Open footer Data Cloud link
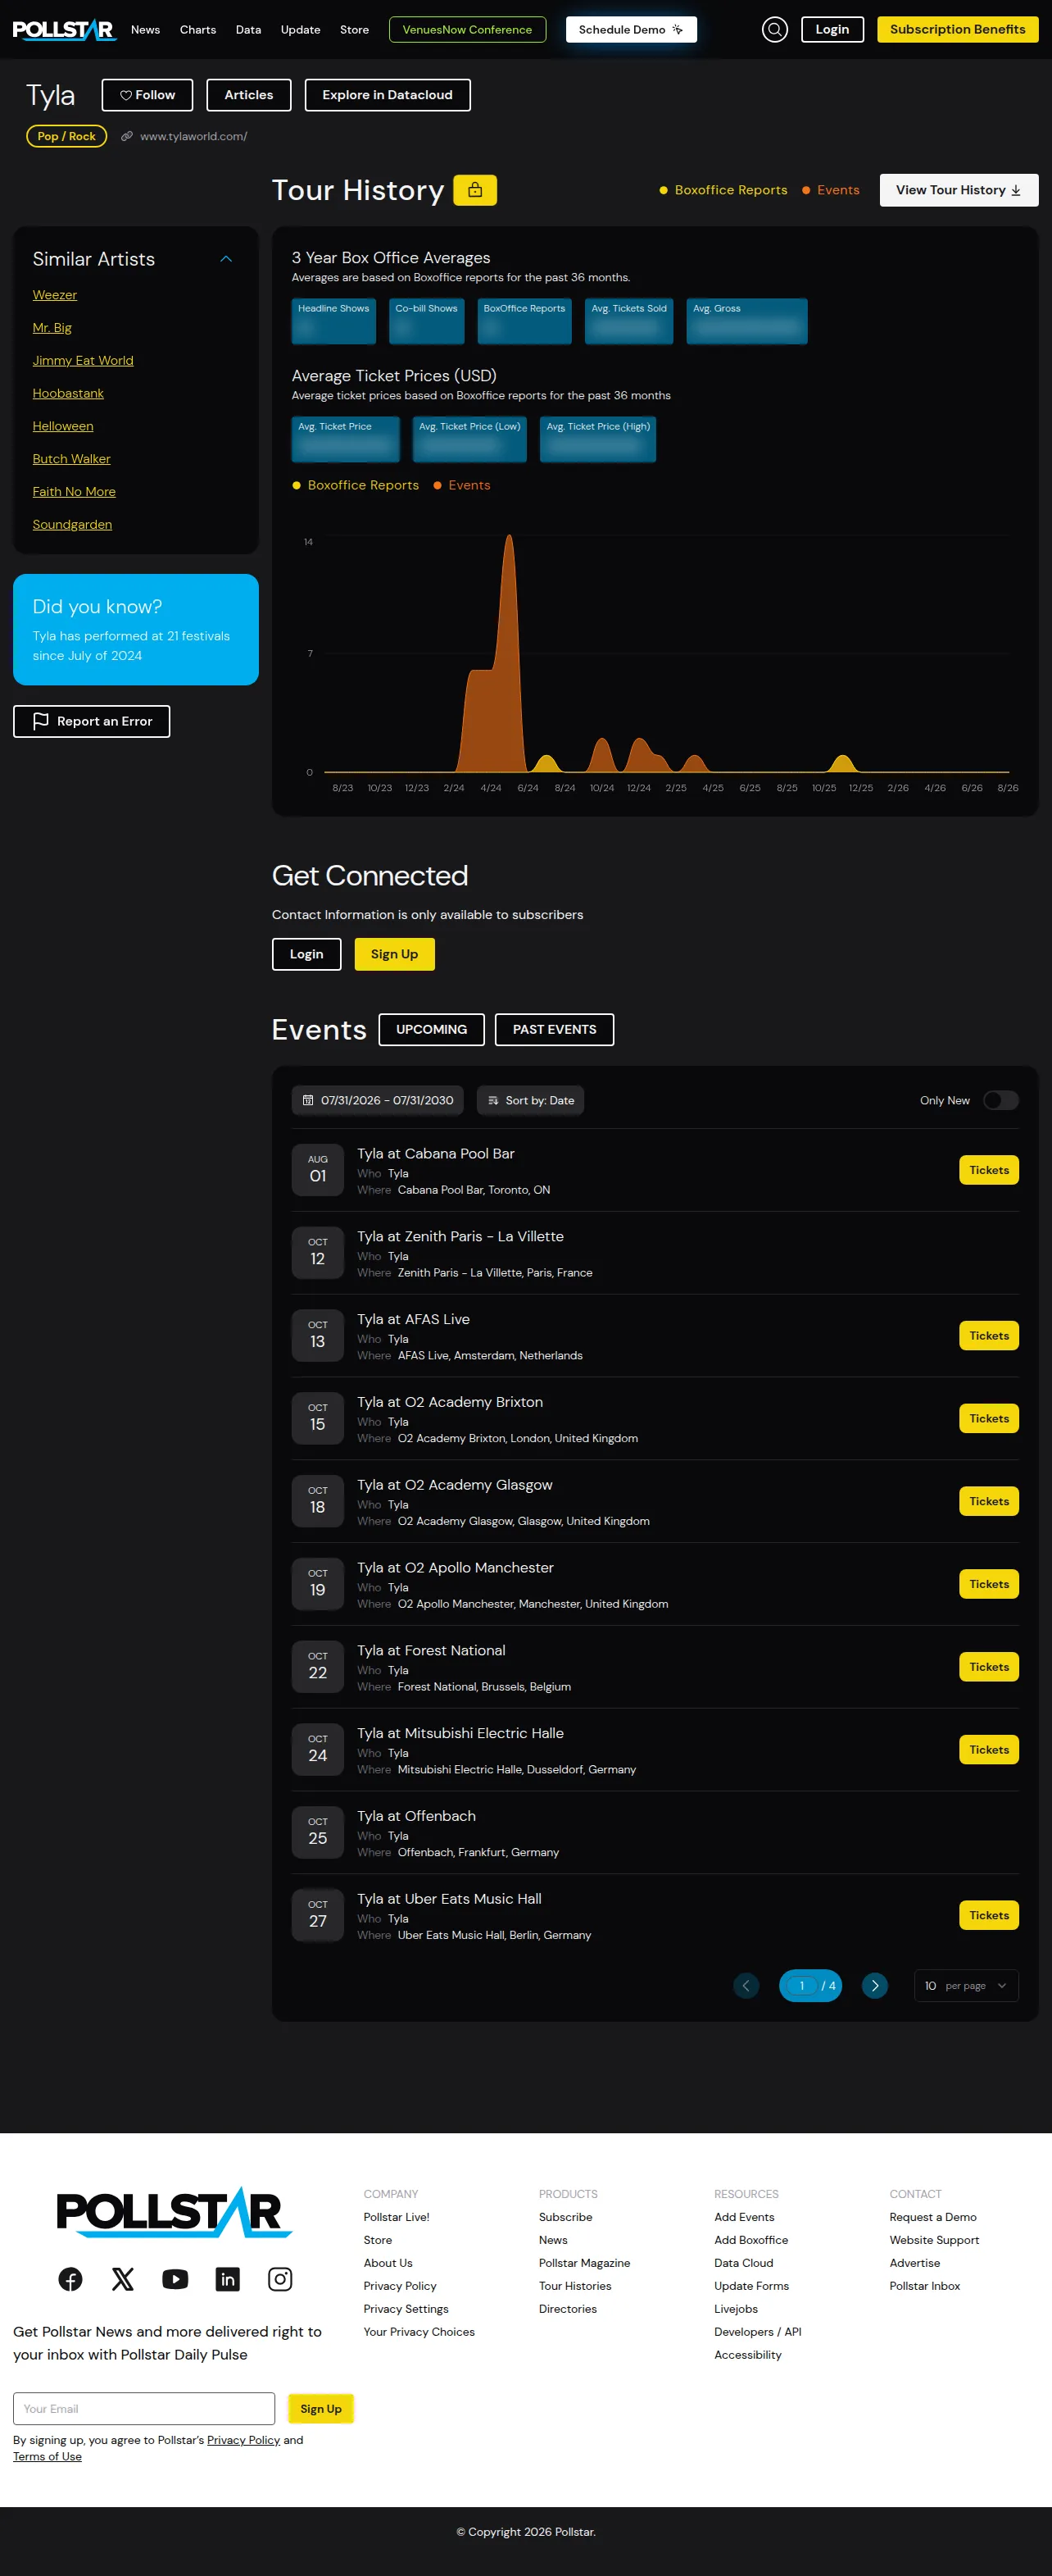The width and height of the screenshot is (1052, 2576). (x=744, y=2263)
